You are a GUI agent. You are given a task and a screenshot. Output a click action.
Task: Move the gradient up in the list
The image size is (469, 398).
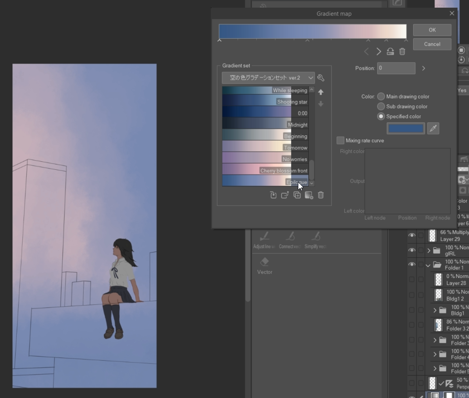coord(321,92)
